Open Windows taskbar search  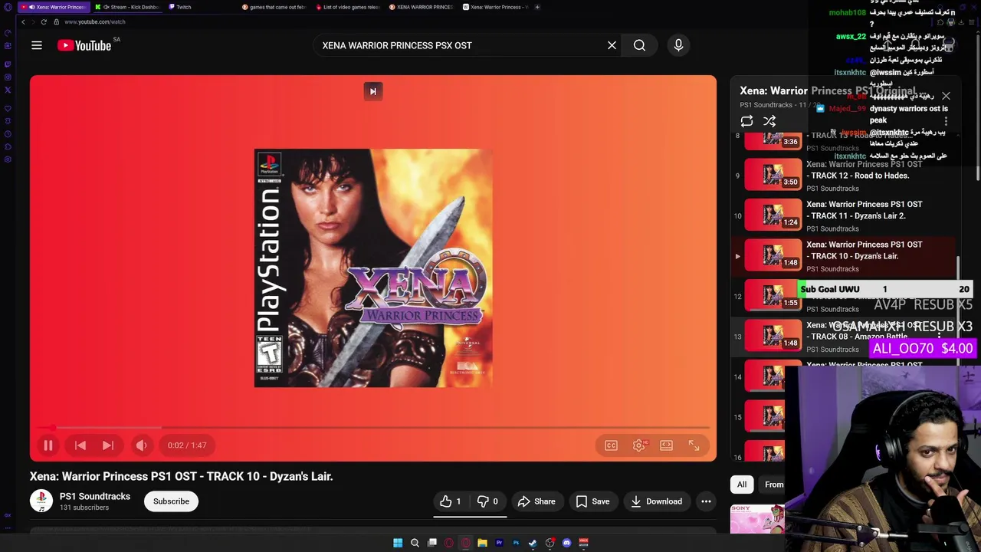(x=415, y=543)
